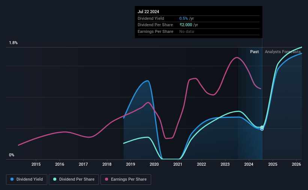This screenshot has height=190, width=308.
Task: Click the 2026 x-axis year label
Action: [296, 164]
